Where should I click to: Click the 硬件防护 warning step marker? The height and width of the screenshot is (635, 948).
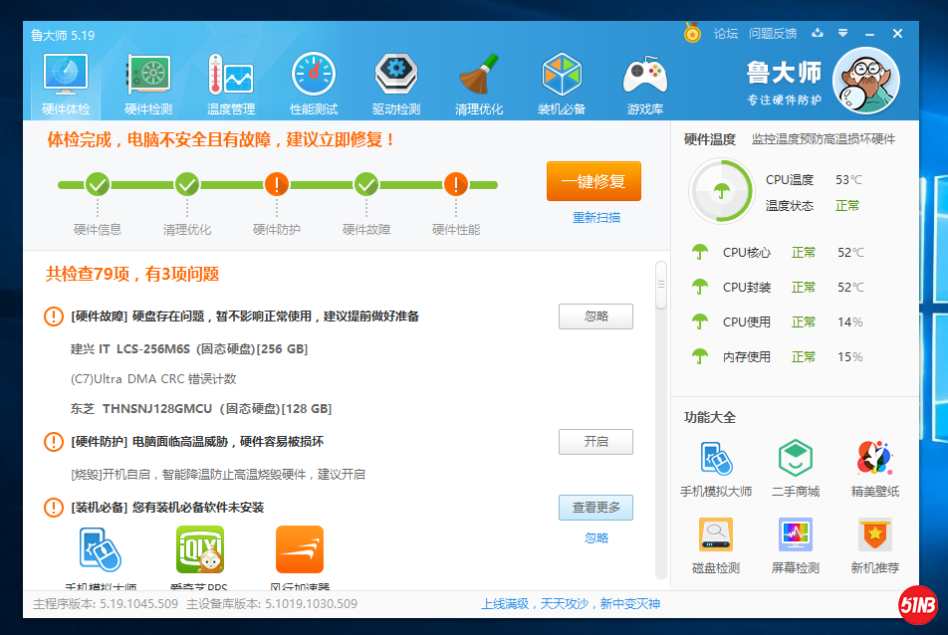click(277, 184)
